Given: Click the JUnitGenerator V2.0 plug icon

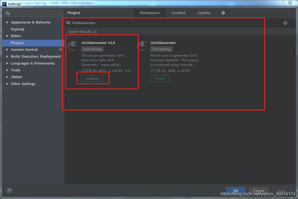Looking at the screenshot, I should point(73,46).
